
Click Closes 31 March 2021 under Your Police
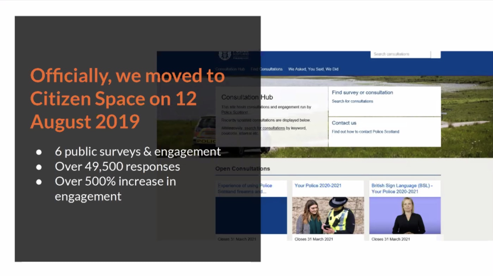coord(313,239)
